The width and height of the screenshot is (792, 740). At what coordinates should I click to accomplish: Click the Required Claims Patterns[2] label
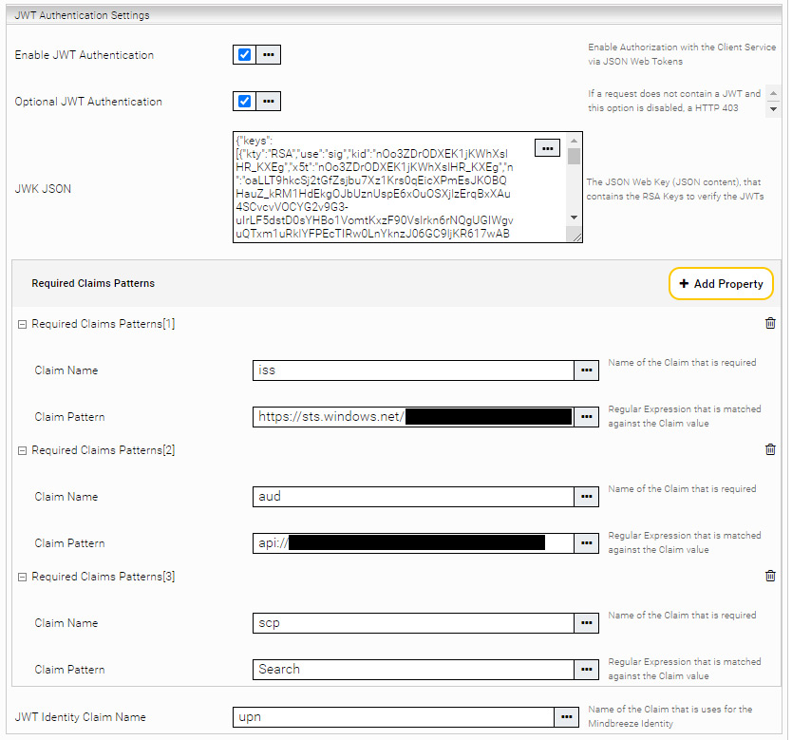click(x=104, y=450)
